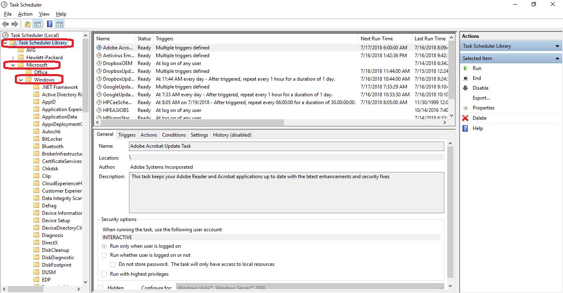Viewport: 563px width, 293px height.
Task: Collapse the Windows folder node
Action: (x=21, y=80)
